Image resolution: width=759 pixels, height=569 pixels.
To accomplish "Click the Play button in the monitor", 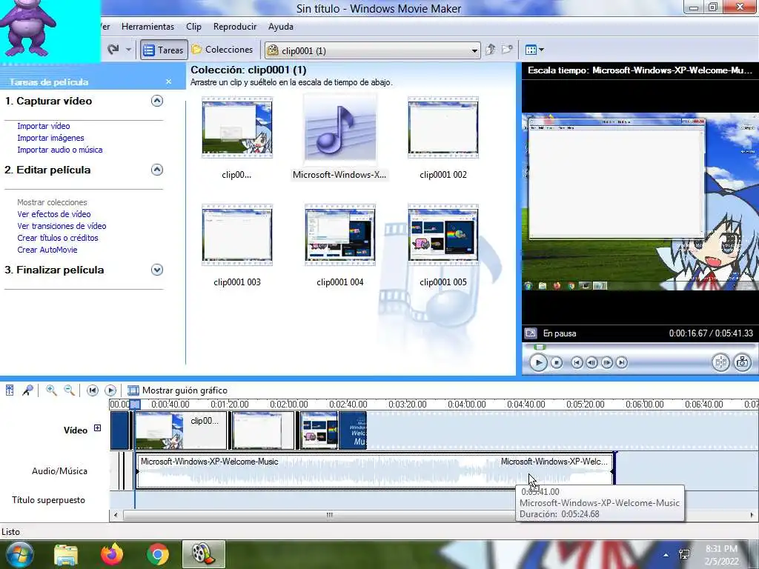I will 538,362.
